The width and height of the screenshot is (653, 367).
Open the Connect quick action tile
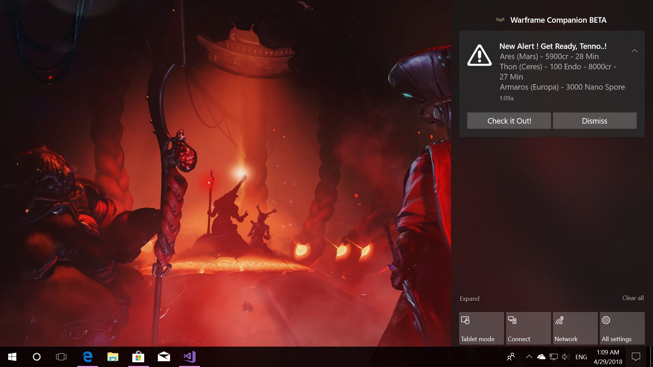point(528,328)
